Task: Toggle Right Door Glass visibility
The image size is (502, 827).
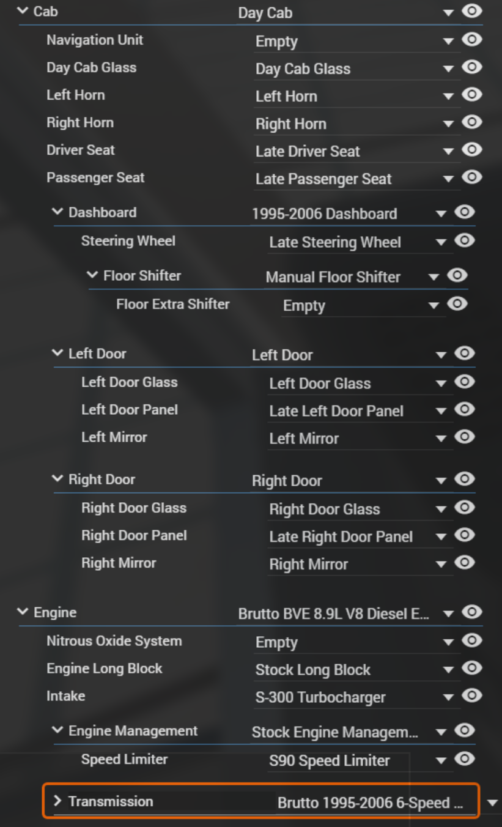Action: [465, 508]
